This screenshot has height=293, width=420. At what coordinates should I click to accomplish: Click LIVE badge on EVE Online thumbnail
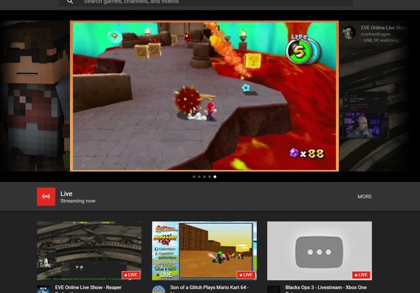click(x=131, y=275)
